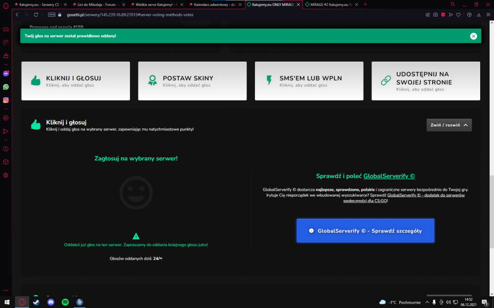Open Spotify from the taskbar
Screen dimensions: 494x308
[65, 302]
